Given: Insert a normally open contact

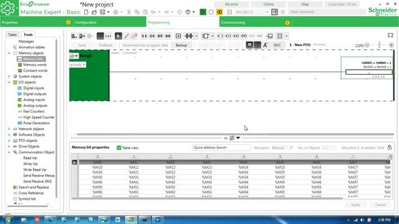Looking at the screenshot, I should pyautogui.click(x=144, y=36).
